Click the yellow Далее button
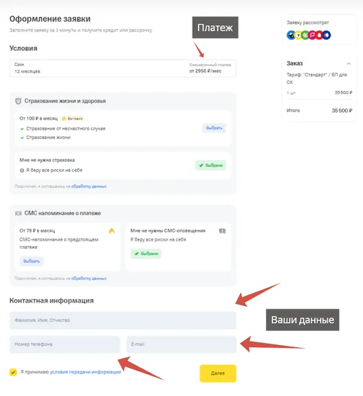 click(x=218, y=373)
